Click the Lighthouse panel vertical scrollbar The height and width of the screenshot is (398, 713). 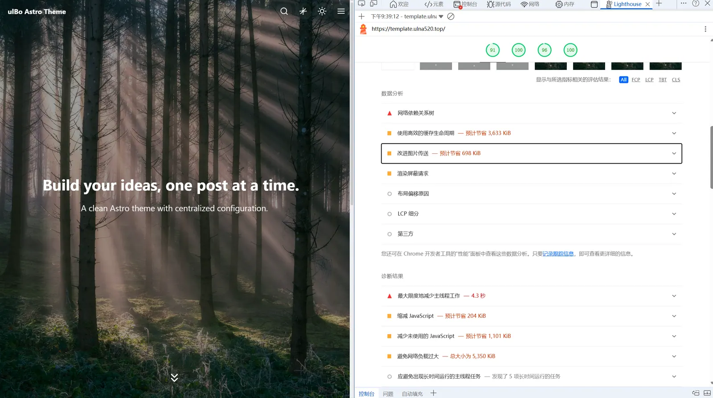[x=711, y=157]
